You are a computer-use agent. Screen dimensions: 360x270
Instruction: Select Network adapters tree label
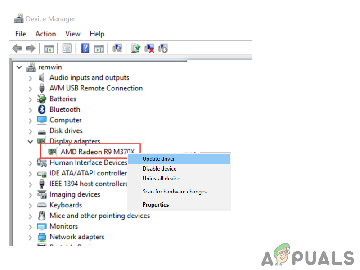[x=77, y=237]
